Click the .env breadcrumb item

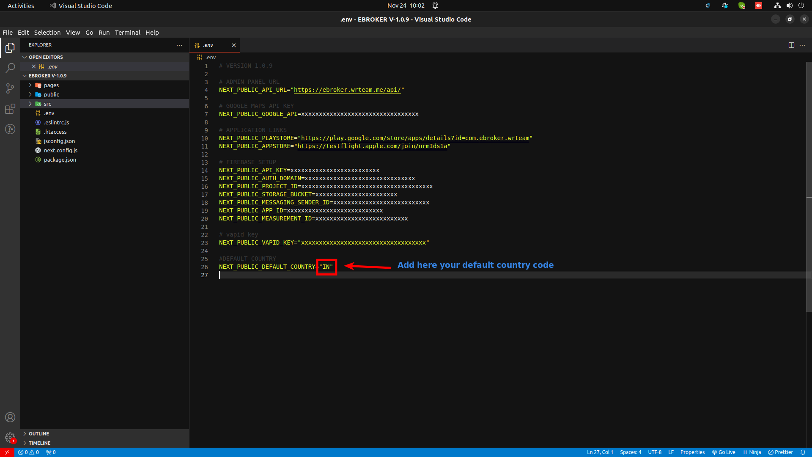click(x=206, y=57)
